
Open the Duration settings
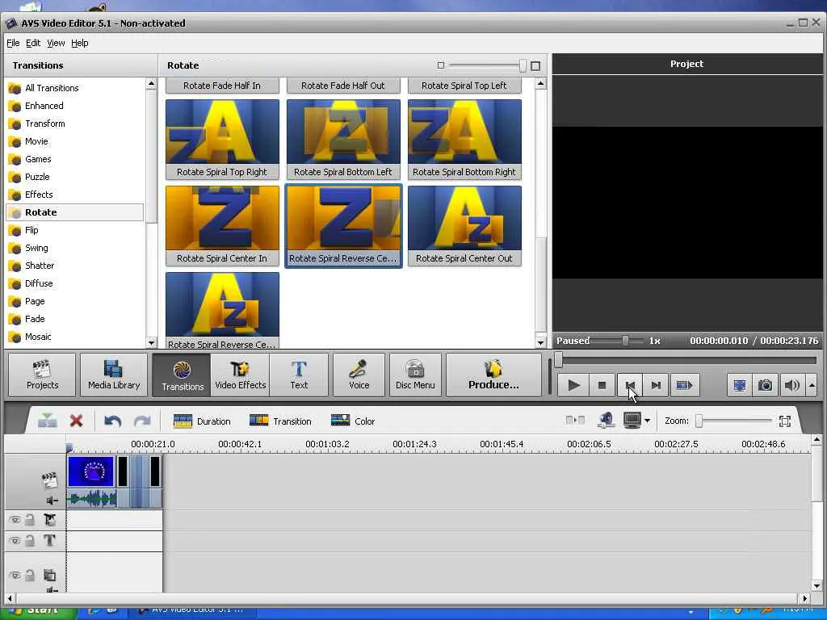tap(202, 421)
